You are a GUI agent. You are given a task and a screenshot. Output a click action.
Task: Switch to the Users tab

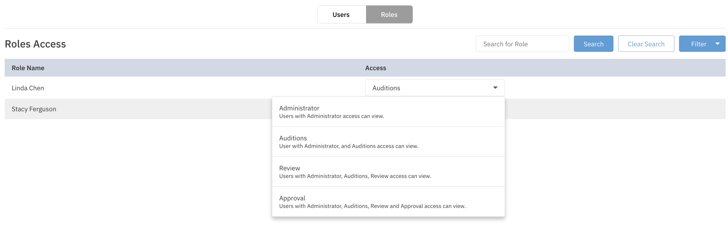[341, 15]
